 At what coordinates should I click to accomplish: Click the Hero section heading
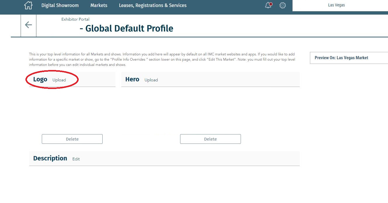(x=132, y=79)
